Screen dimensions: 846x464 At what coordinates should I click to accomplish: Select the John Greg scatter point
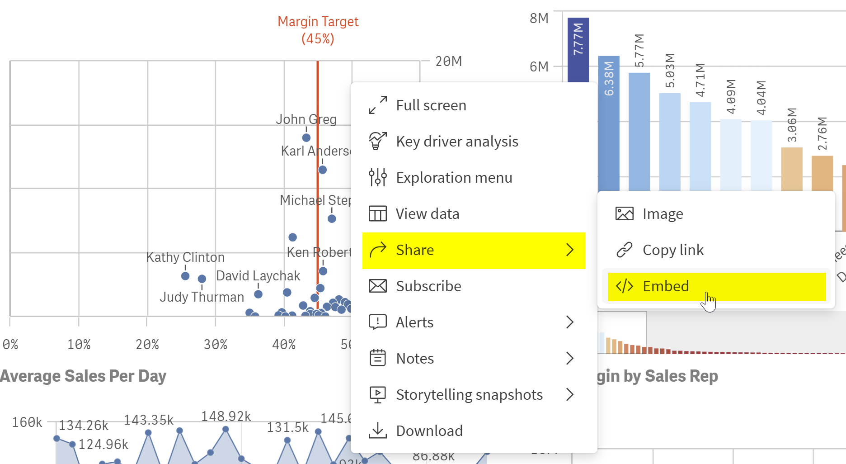(x=306, y=137)
